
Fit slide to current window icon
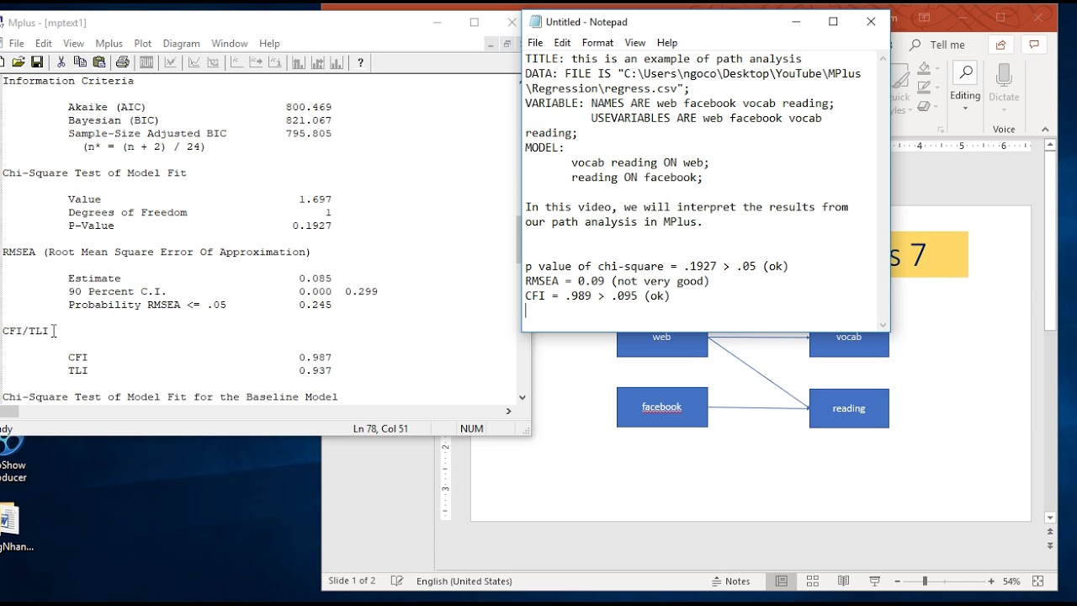tap(1038, 582)
